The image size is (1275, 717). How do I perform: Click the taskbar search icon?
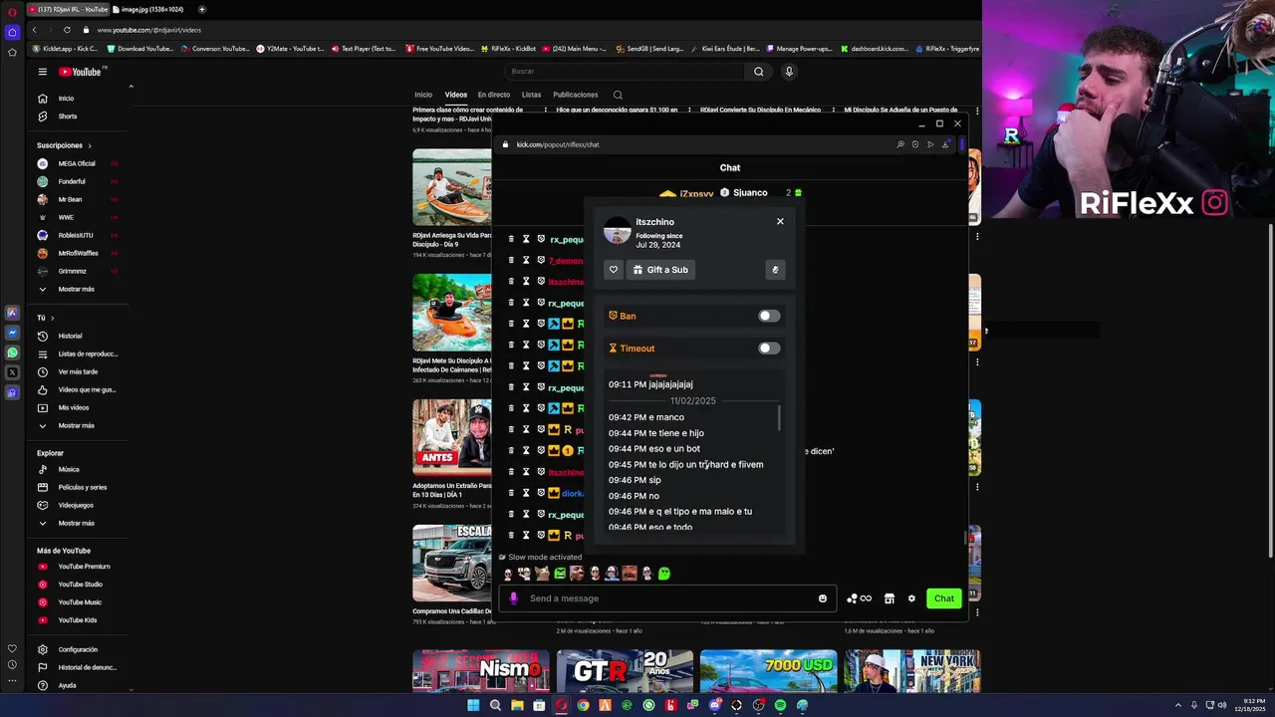(495, 705)
